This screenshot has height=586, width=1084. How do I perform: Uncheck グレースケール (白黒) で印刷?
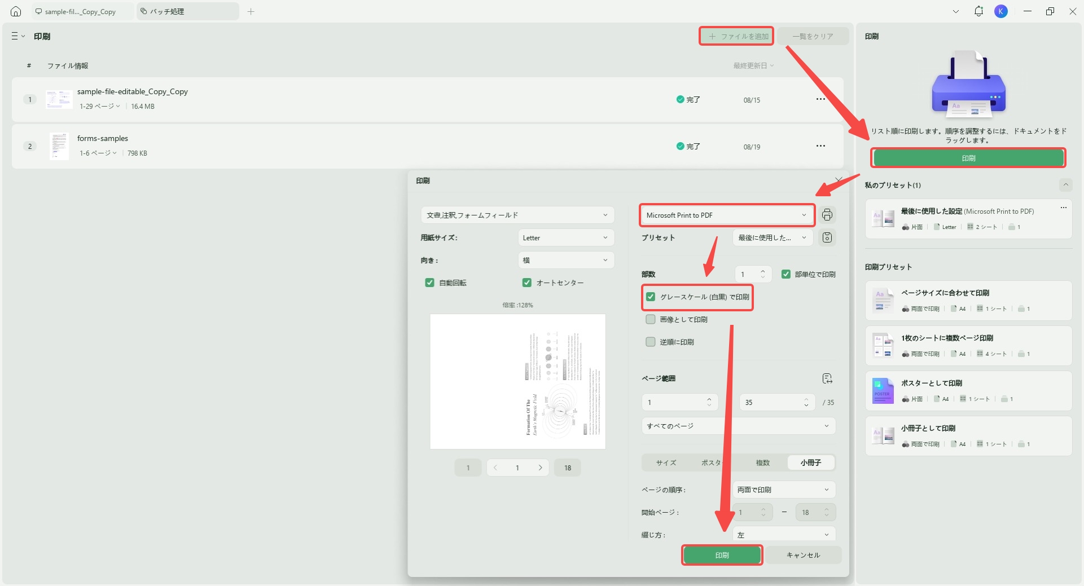tap(651, 297)
